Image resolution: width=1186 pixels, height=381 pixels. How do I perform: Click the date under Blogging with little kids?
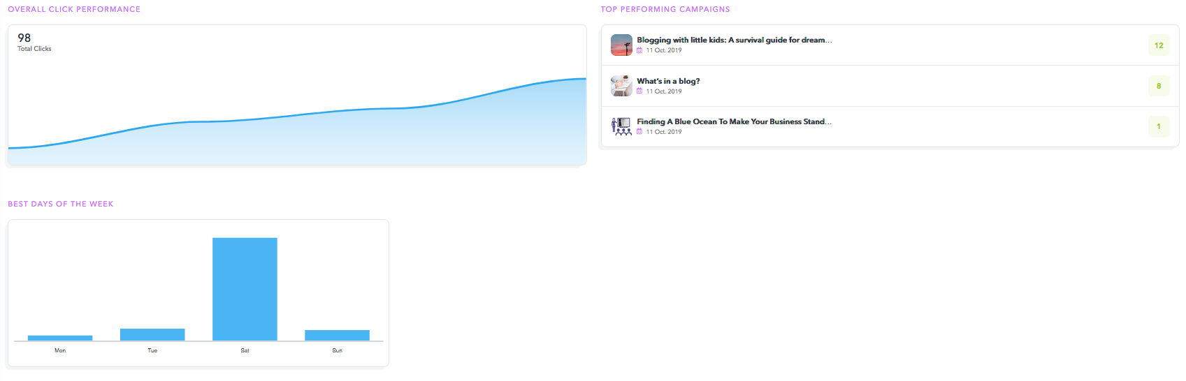pyautogui.click(x=664, y=50)
